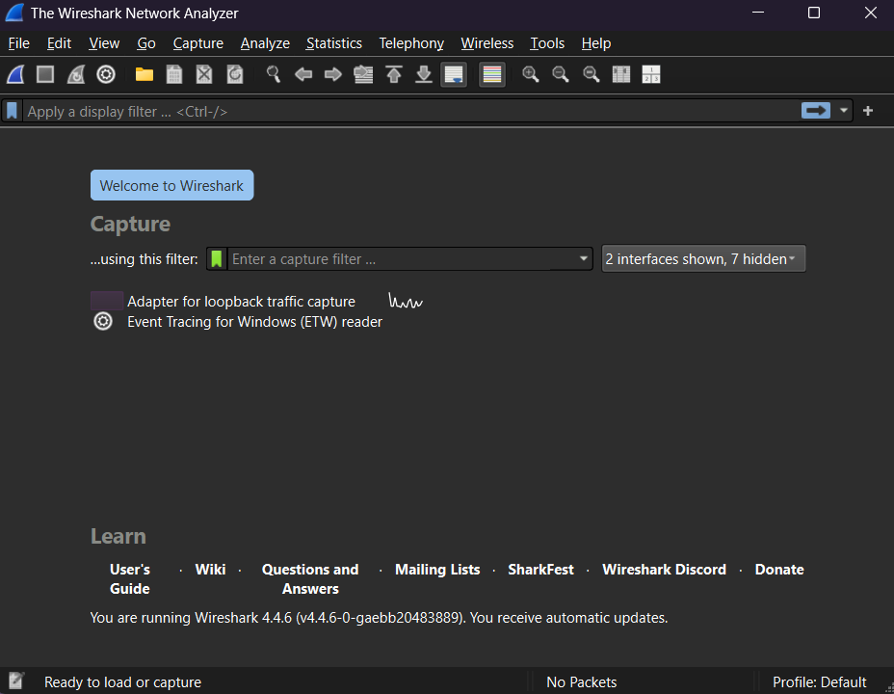Zoom in on main window text
Image resolution: width=894 pixels, height=694 pixels.
tap(531, 74)
